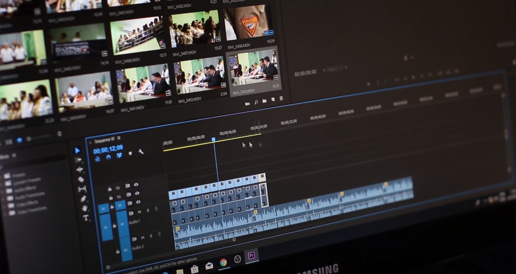
Task: Activate the Pen tool
Action: 83,199
